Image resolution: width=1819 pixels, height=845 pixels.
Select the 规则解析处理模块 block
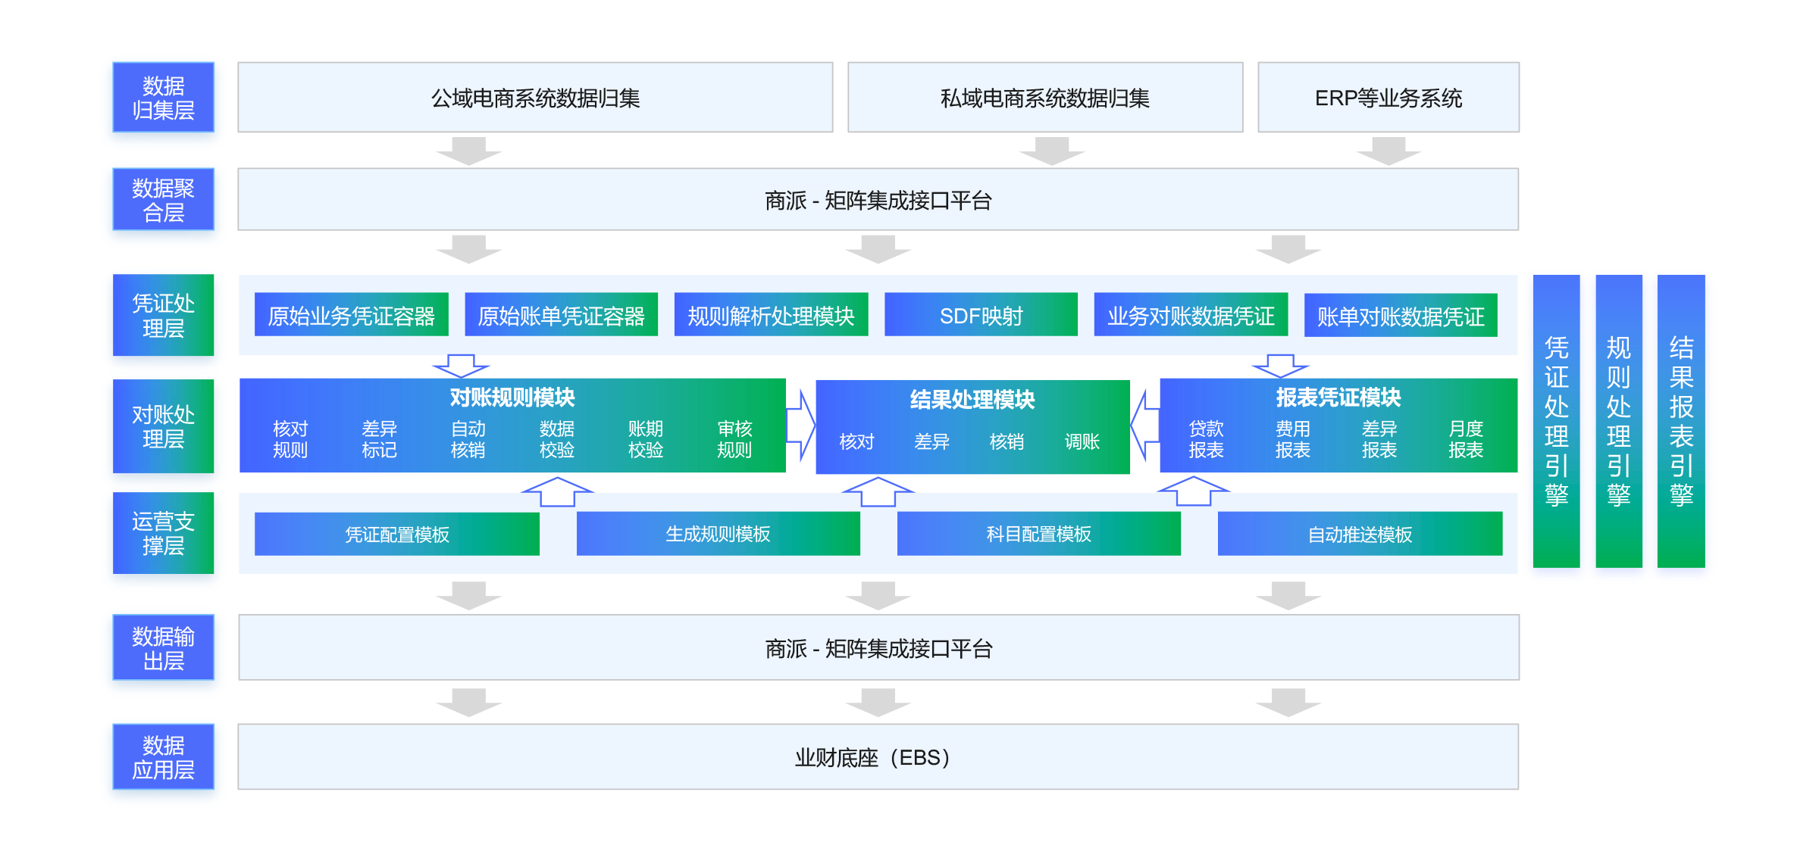click(x=771, y=315)
